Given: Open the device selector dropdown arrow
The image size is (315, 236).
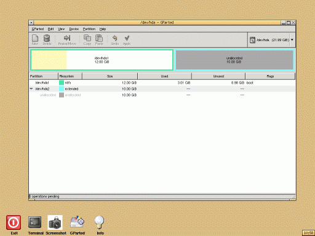Looking at the screenshot, I should [292, 40].
